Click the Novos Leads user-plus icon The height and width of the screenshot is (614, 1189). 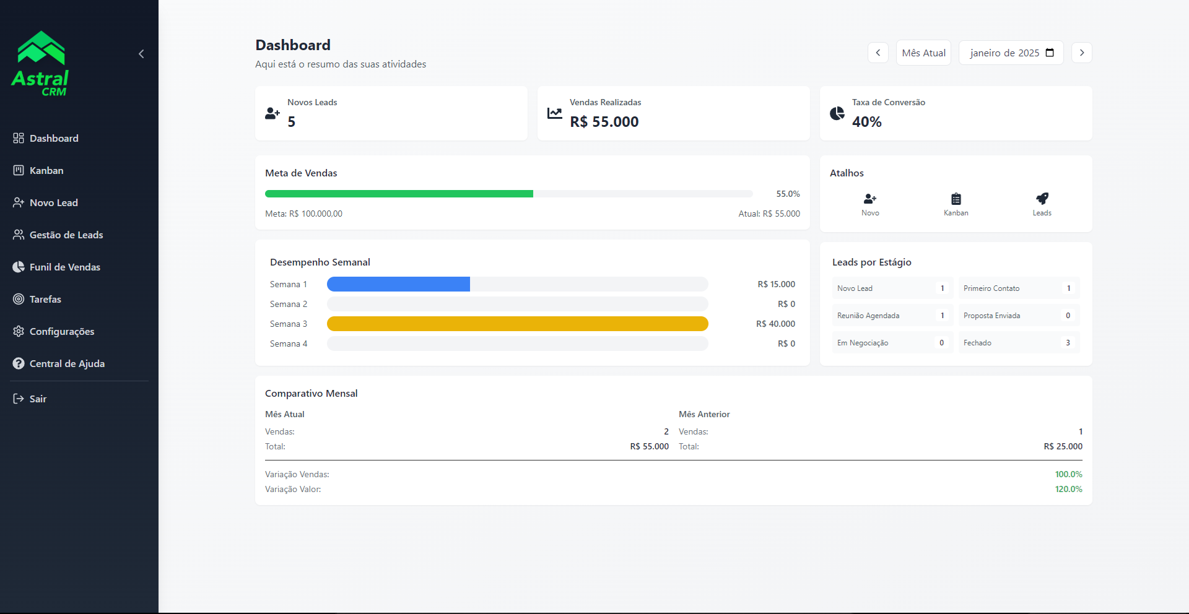point(272,113)
